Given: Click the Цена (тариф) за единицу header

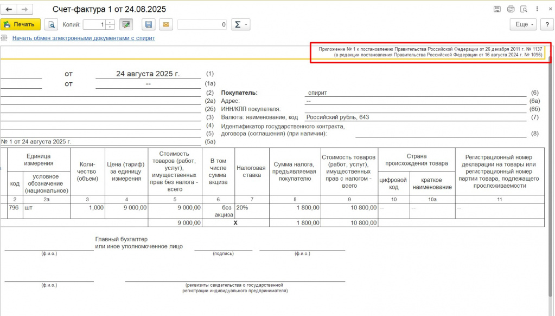Looking at the screenshot, I should tap(126, 171).
